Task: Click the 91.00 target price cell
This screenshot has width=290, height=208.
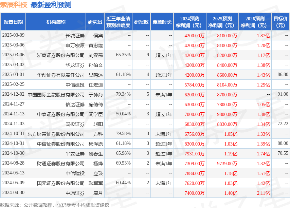Action: (x=283, y=94)
